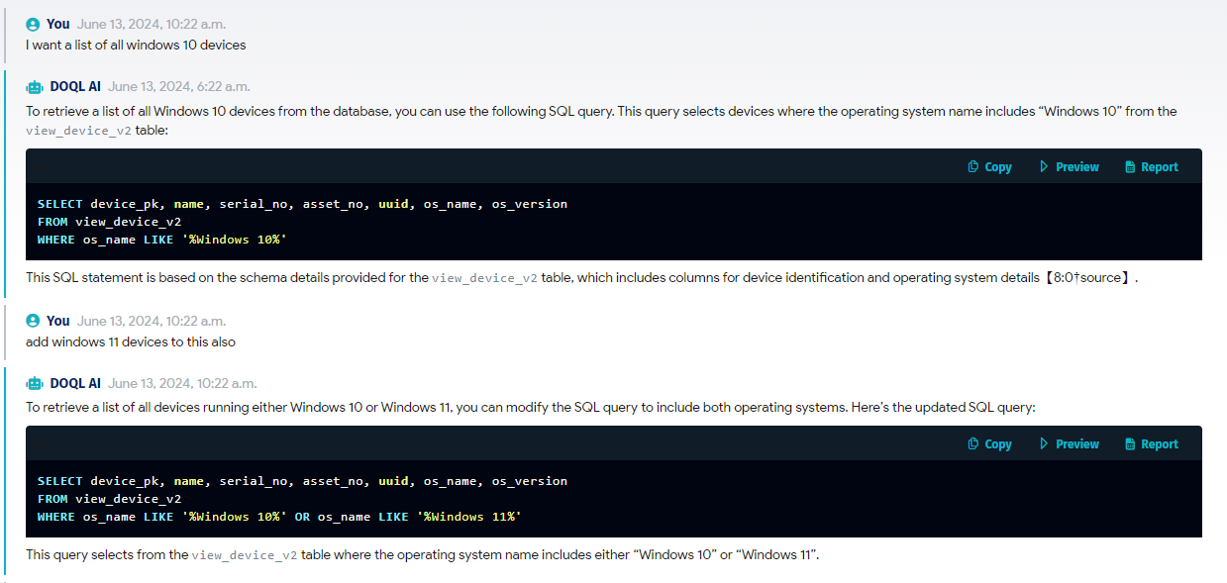Viewport: 1227px width, 583px height.
Task: Click timestamp of the first You message
Action: 152,24
